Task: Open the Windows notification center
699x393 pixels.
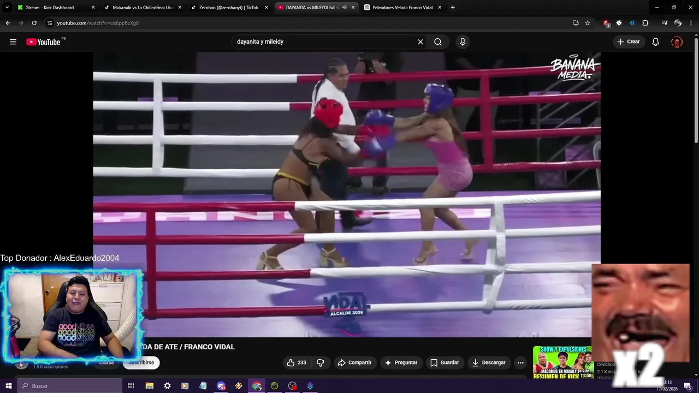Action: [x=687, y=386]
